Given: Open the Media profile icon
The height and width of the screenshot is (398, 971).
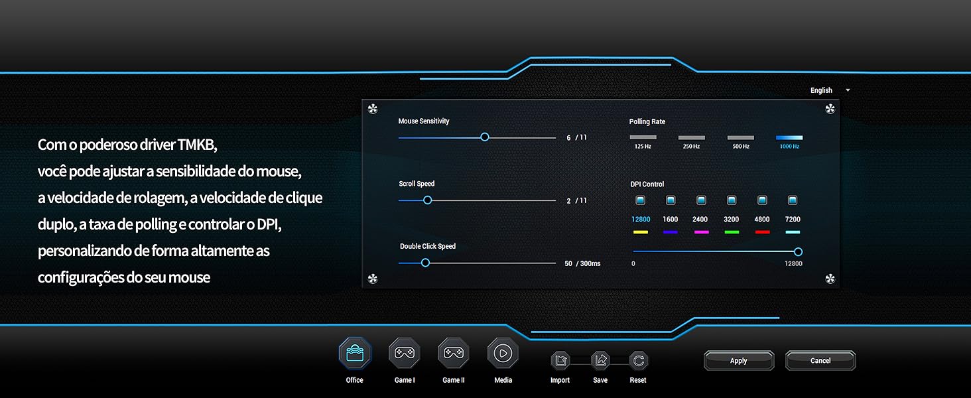Looking at the screenshot, I should (x=503, y=353).
